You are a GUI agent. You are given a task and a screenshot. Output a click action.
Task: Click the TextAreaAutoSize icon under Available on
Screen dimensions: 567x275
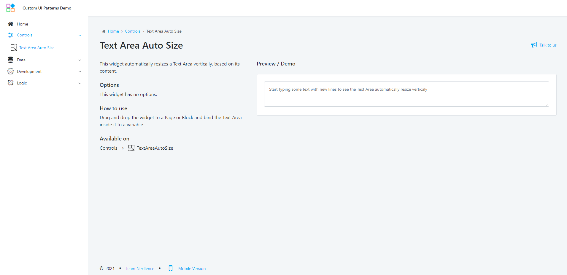tap(131, 148)
